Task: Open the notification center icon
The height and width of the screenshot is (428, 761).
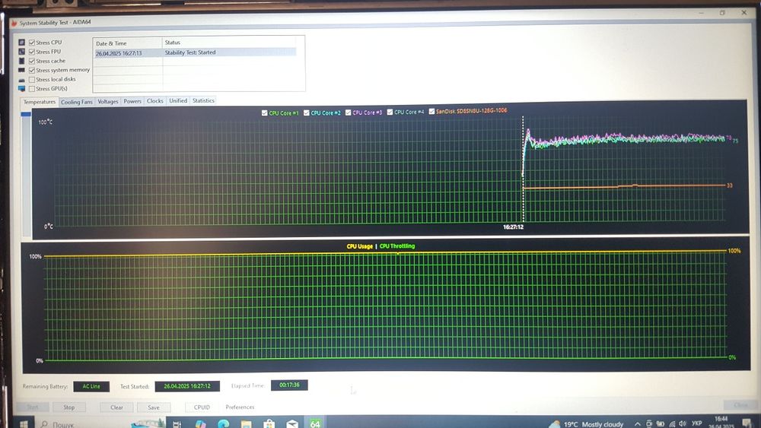Action: [747, 423]
